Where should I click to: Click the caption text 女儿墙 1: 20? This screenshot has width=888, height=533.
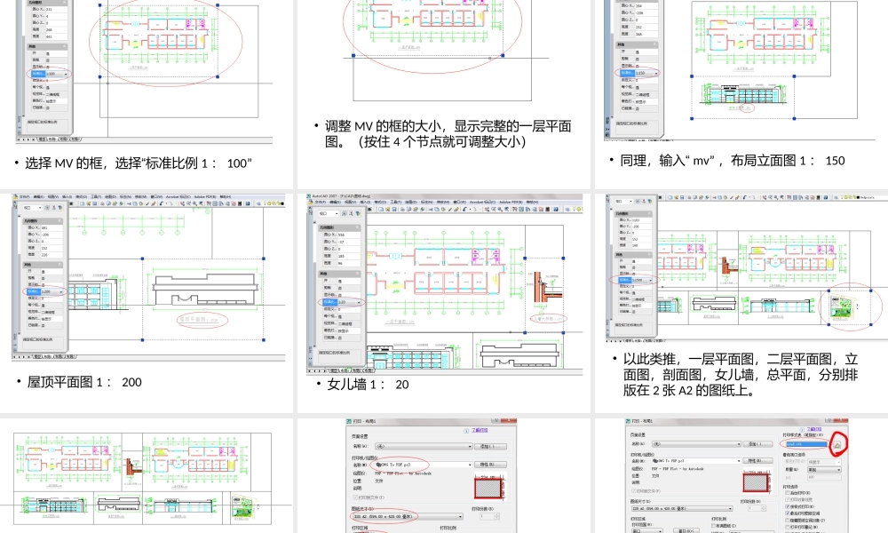click(369, 385)
